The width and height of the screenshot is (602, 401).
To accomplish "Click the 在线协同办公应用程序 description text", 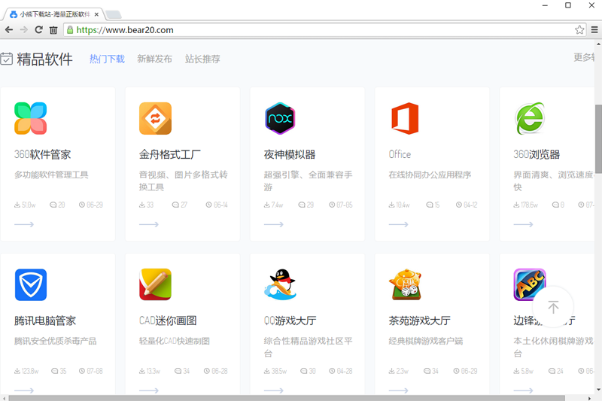I will [430, 175].
